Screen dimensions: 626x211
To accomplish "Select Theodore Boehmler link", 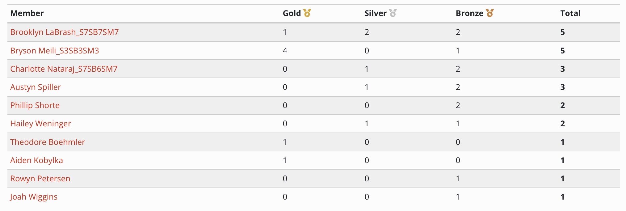I will pyautogui.click(x=48, y=142).
